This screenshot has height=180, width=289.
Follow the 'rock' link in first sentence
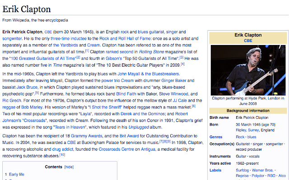point(125,32)
